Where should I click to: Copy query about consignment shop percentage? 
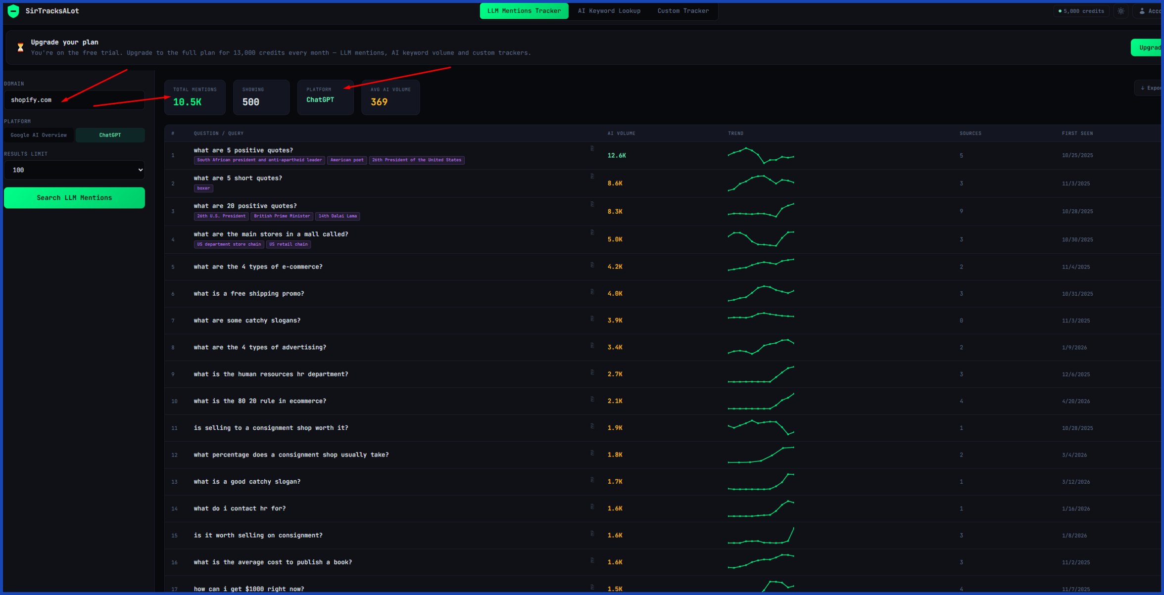tap(592, 453)
